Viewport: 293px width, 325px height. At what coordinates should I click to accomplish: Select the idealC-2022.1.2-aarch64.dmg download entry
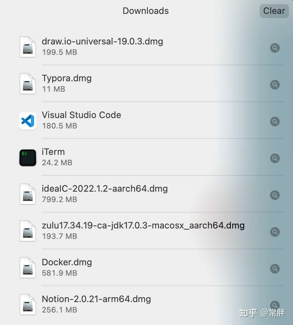pos(104,189)
